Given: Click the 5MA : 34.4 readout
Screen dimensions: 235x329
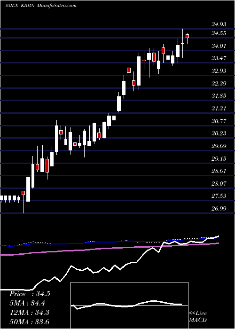Looking at the screenshot, I should (x=27, y=303).
